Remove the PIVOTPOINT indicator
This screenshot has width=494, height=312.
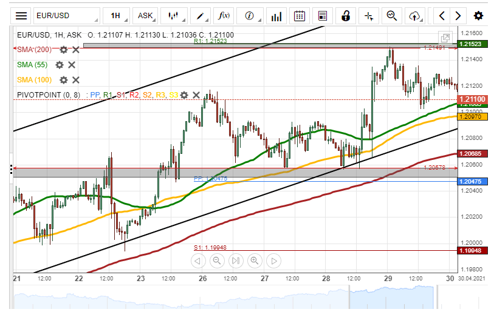pyautogui.click(x=196, y=95)
